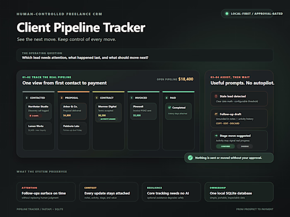
Task: Click the Nothing is sent without approval banner
Action: coord(229,158)
